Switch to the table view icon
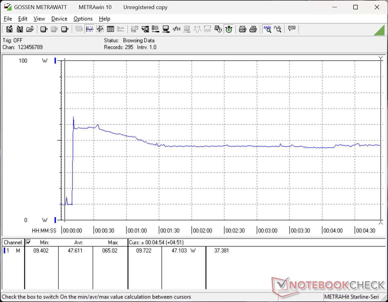The height and width of the screenshot is (302, 388). click(x=110, y=29)
